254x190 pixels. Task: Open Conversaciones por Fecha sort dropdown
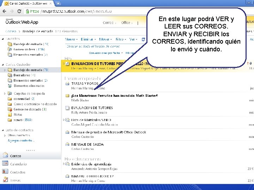[x=106, y=53]
